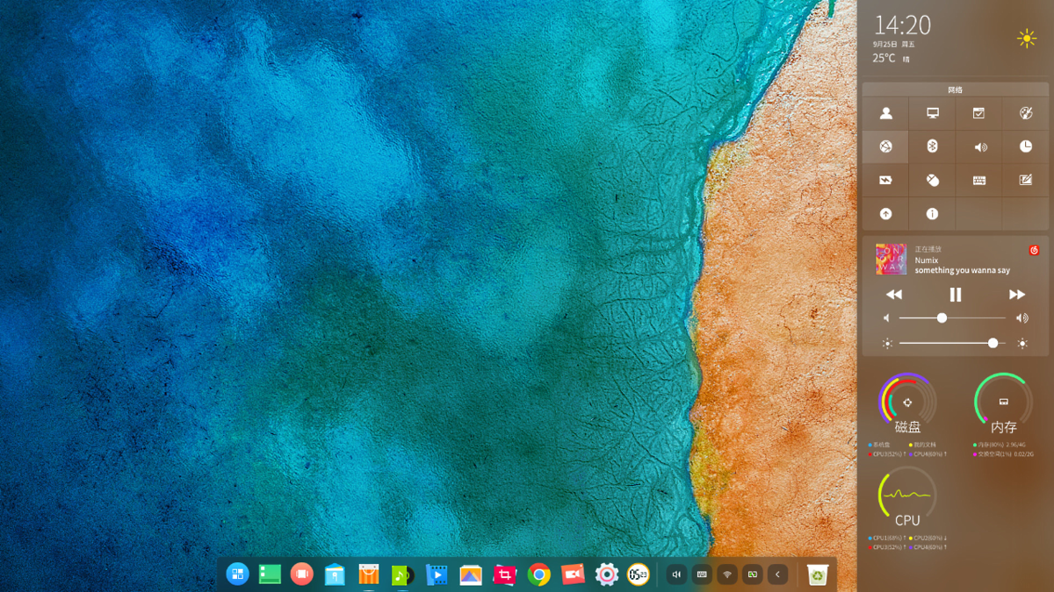This screenshot has width=1054, height=592.
Task: Skip to the next track
Action: click(x=1016, y=295)
